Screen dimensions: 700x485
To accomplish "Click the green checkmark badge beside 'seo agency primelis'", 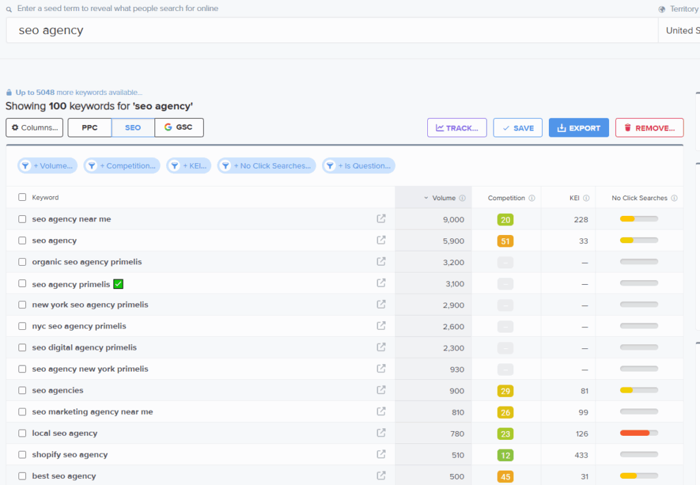I will pos(118,284).
